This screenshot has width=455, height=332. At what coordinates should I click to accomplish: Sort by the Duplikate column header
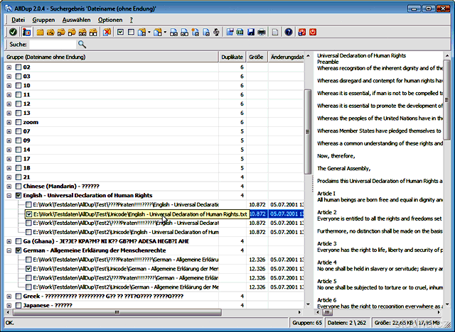click(x=232, y=56)
